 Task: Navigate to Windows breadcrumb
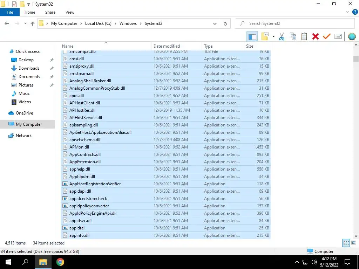[128, 23]
